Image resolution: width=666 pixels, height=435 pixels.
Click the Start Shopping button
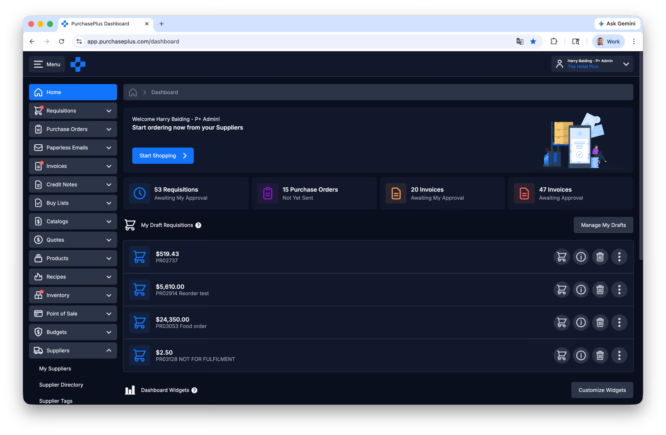click(163, 156)
